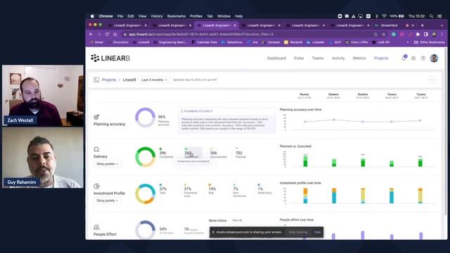Image resolution: width=450 pixels, height=253 pixels.
Task: Click the Delivery green donut chart
Action: [x=145, y=157]
